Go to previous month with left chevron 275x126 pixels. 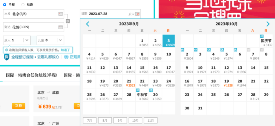pos(88,24)
